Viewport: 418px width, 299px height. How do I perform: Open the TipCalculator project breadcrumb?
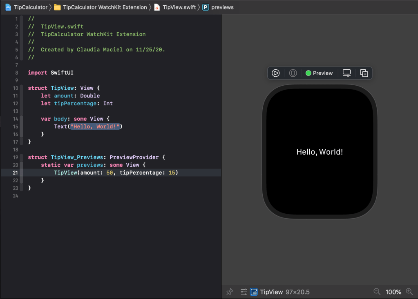pos(27,7)
